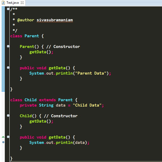This screenshot has height=162, width=162.
Task: Click the class name Parent in its declaration
Action: (32, 36)
